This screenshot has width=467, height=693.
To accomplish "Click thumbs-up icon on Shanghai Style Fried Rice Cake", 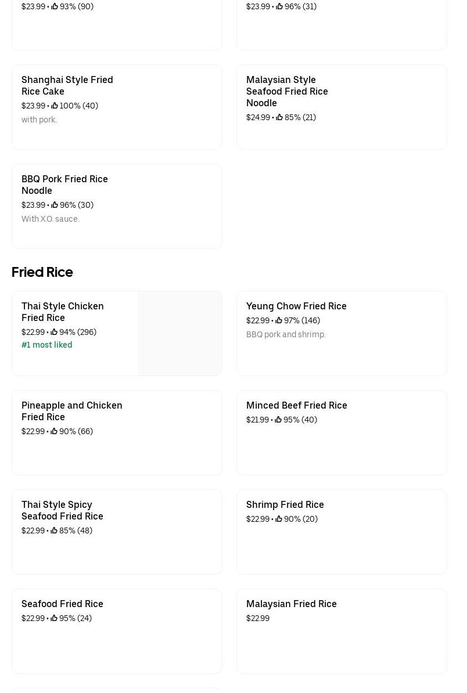I will pyautogui.click(x=55, y=106).
